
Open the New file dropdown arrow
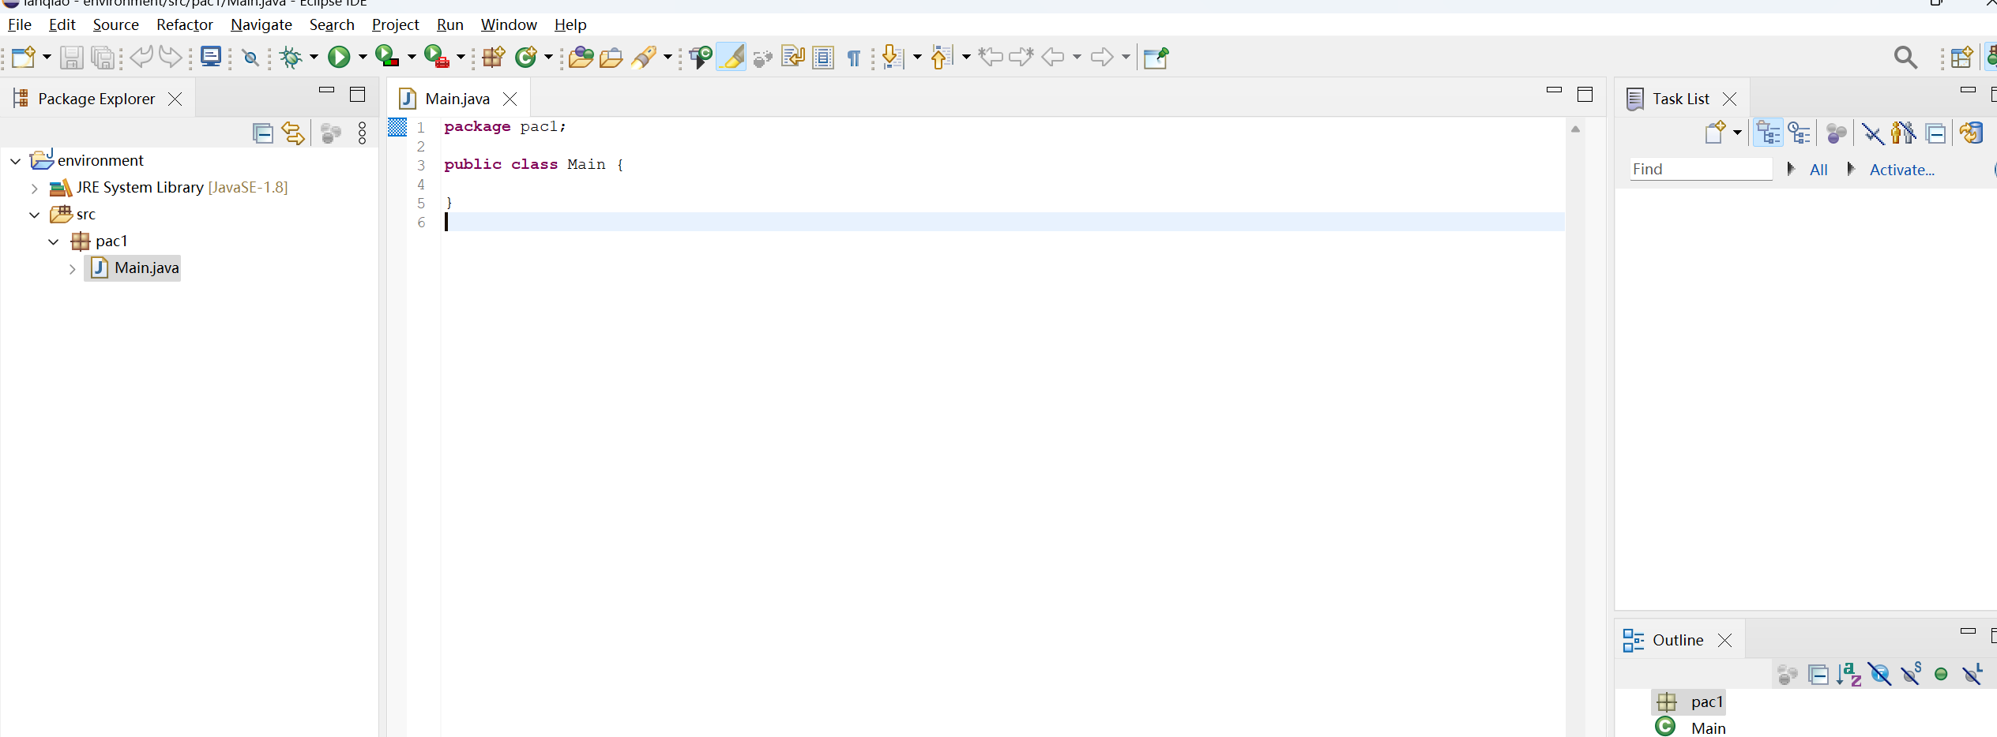point(47,57)
